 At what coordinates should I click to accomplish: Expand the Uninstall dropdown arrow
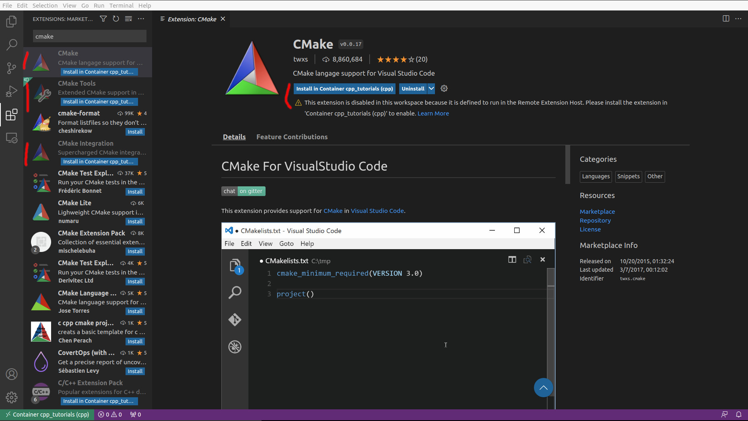(x=431, y=89)
